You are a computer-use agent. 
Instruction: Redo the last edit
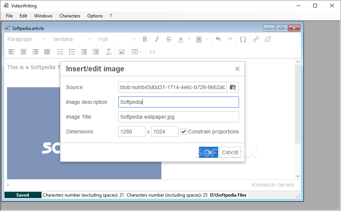[x=230, y=39]
